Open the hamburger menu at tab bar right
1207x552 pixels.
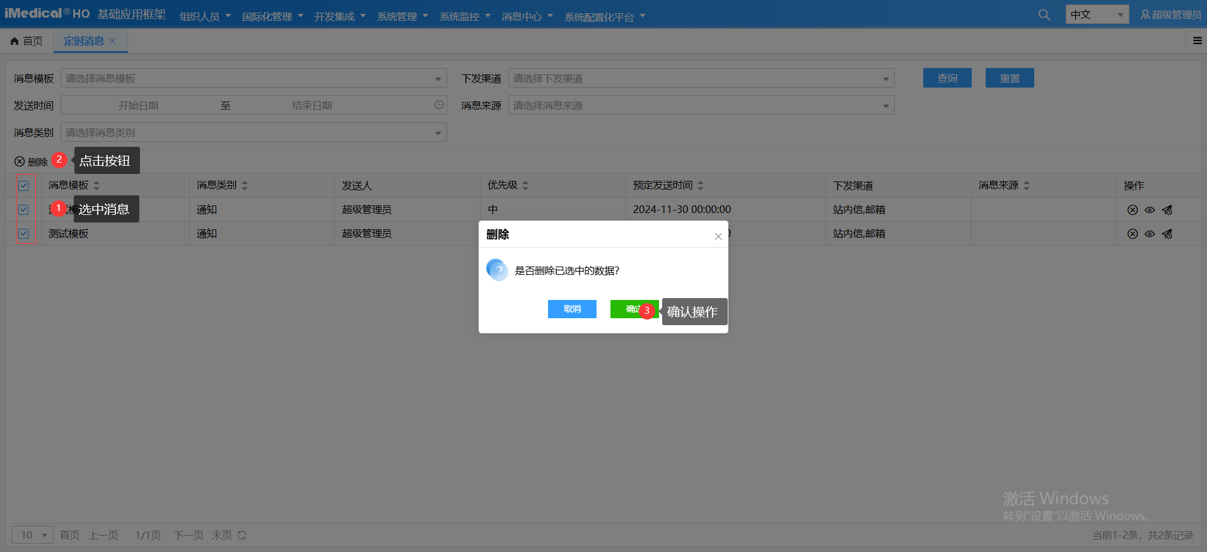[1197, 41]
